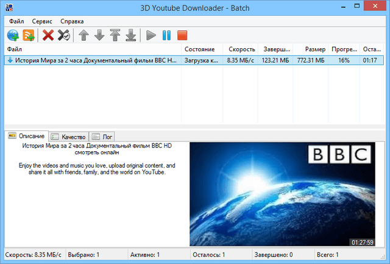Viewport: 390px width, 264px height.
Task: Click the remove completed downloads icon
Action: [64, 35]
